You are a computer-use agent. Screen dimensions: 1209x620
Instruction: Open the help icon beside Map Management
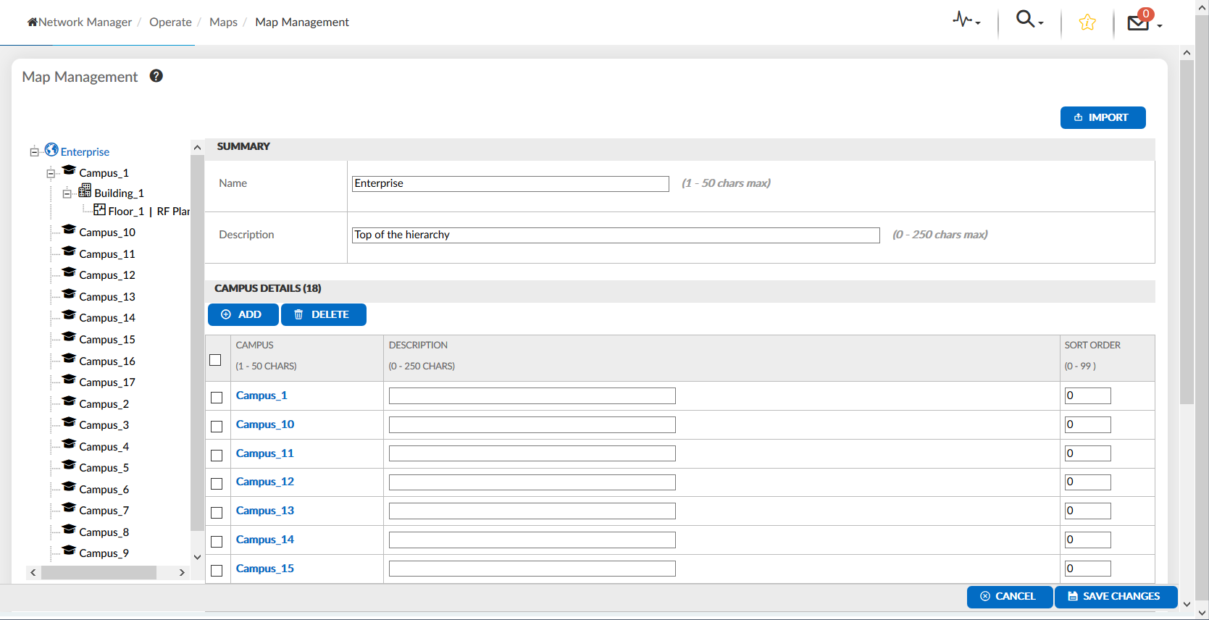[x=156, y=76]
